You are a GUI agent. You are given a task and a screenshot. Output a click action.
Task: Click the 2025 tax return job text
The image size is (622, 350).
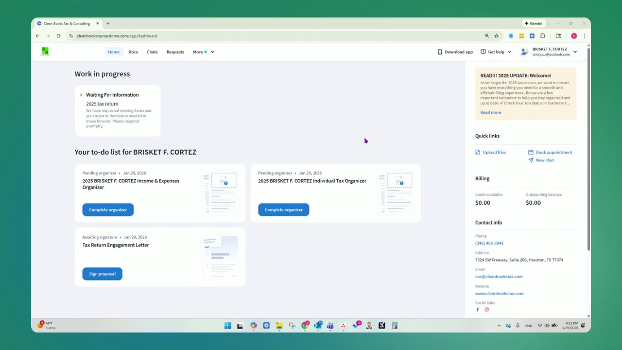(102, 104)
